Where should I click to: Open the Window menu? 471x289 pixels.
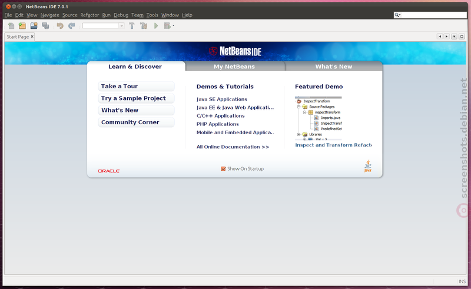pos(170,15)
